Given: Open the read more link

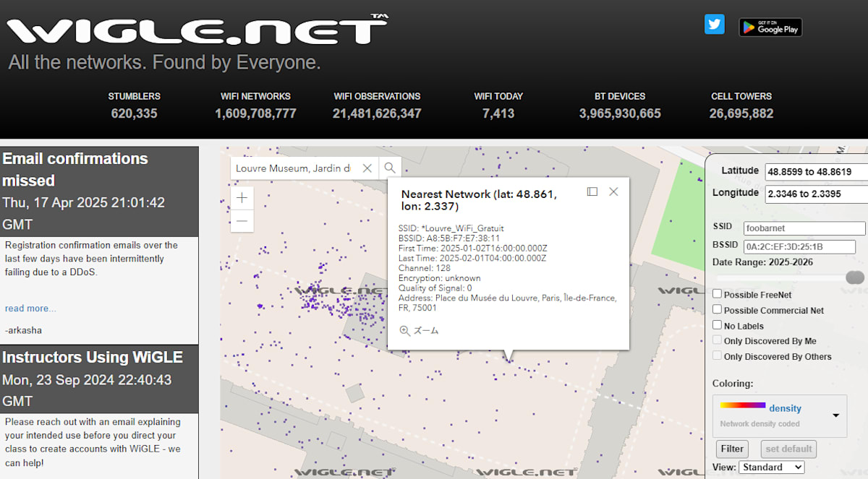Looking at the screenshot, I should [x=30, y=308].
